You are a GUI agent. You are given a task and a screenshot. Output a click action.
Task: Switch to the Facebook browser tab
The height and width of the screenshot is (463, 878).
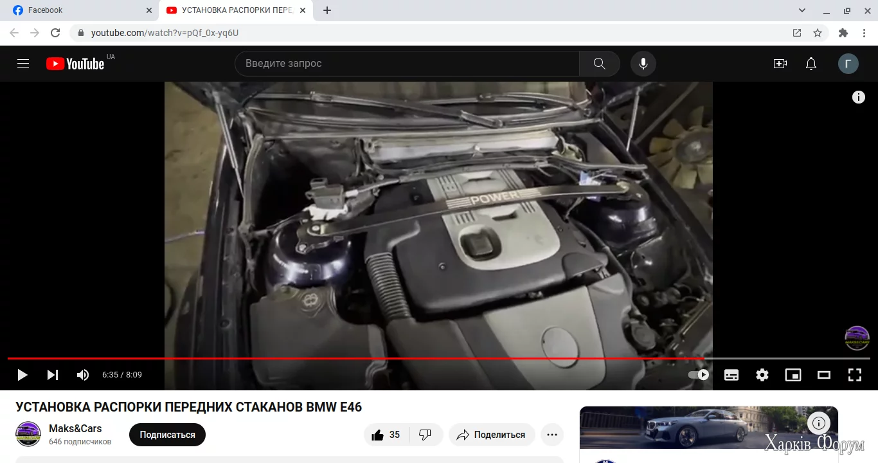[78, 10]
